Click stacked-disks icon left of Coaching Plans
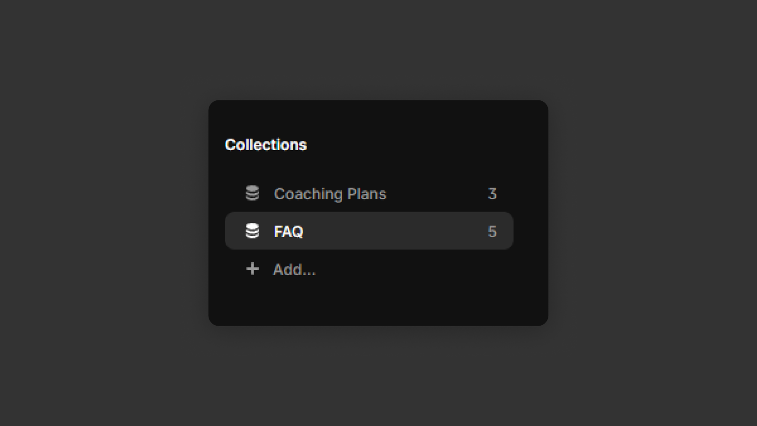This screenshot has width=757, height=426. point(252,193)
